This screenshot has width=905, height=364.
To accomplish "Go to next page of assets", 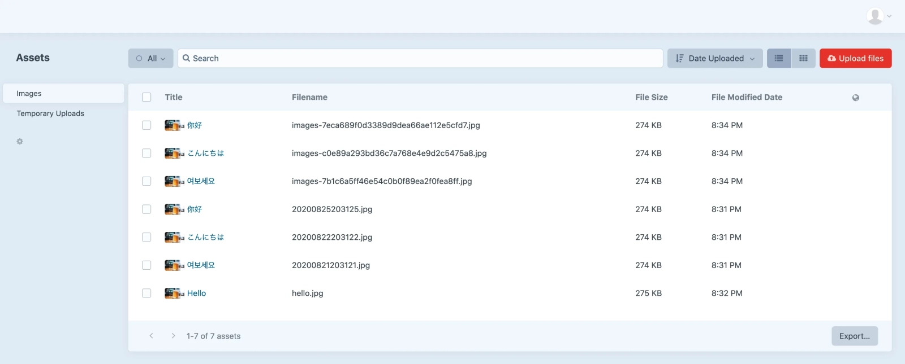I will [173, 336].
